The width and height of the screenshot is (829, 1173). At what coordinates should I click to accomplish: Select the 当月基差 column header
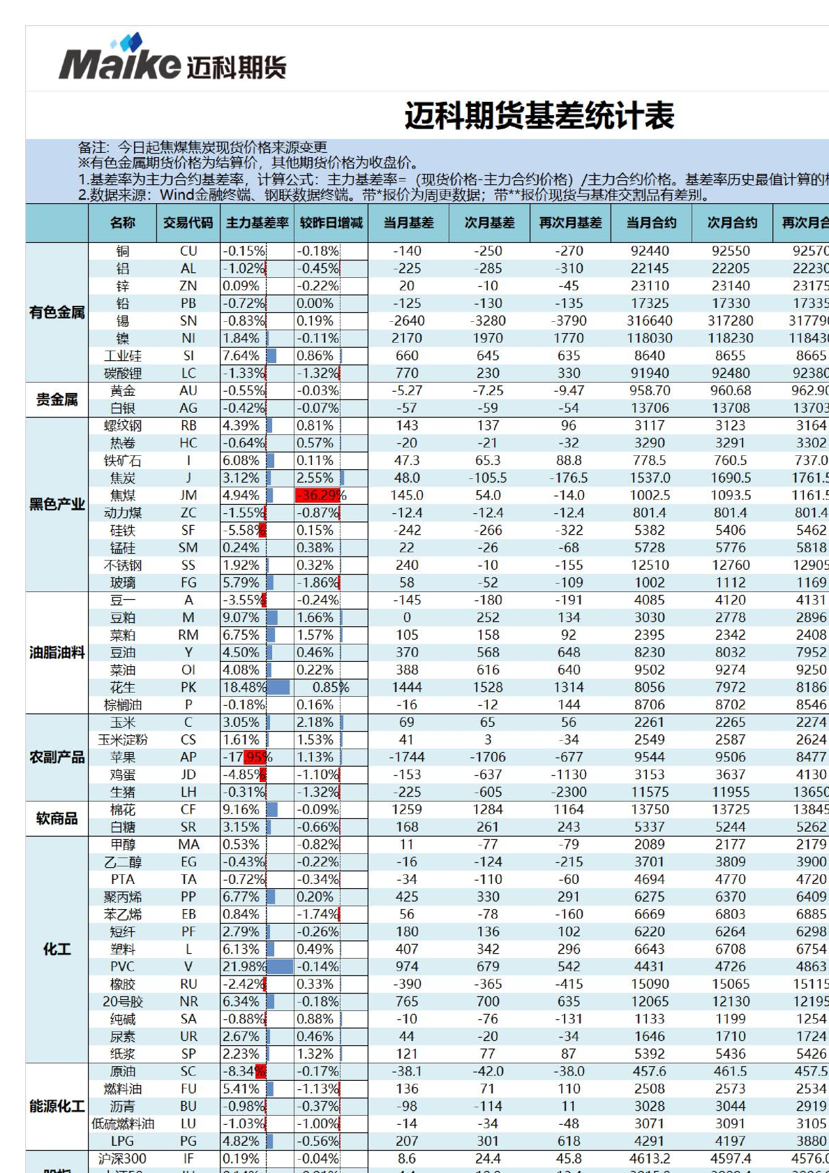pos(408,223)
